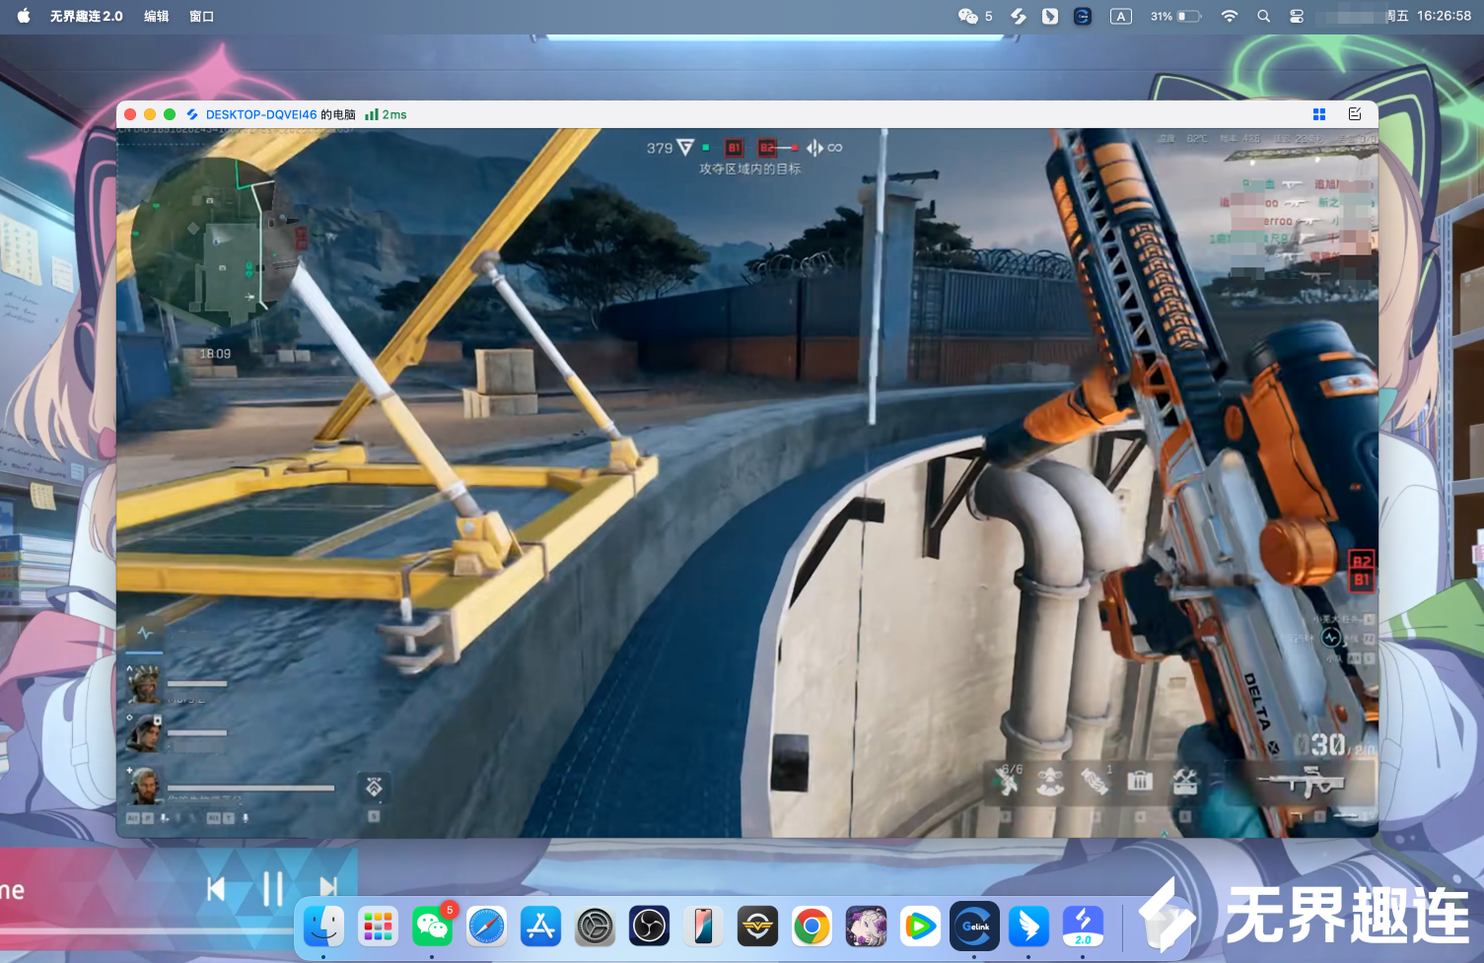The width and height of the screenshot is (1484, 963).
Task: Launch Google Chrome from the Dock
Action: 812,927
